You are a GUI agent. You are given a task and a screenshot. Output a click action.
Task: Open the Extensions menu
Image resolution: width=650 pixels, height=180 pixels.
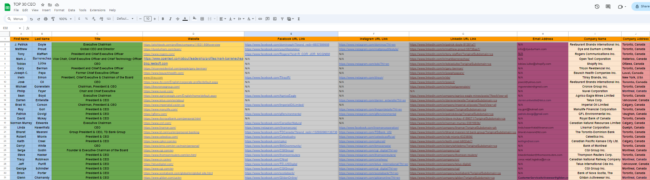point(98,10)
